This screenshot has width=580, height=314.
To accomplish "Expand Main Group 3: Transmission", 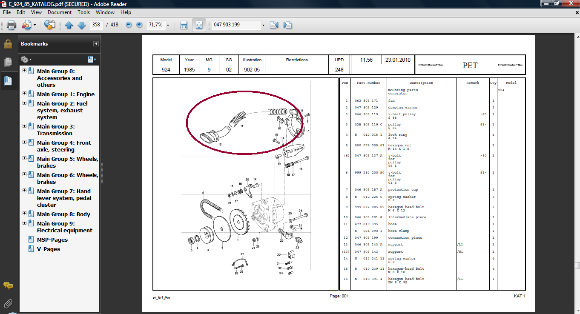I will [x=24, y=126].
